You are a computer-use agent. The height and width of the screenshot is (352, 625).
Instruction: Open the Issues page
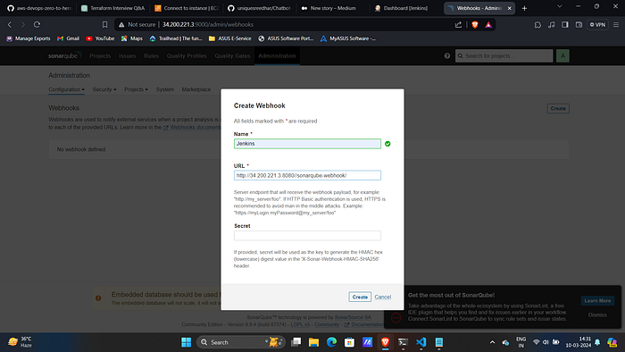pos(127,55)
